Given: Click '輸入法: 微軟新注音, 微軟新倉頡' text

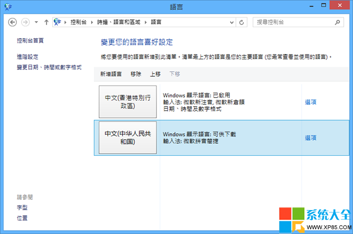Looking at the screenshot, I should click(x=204, y=102).
